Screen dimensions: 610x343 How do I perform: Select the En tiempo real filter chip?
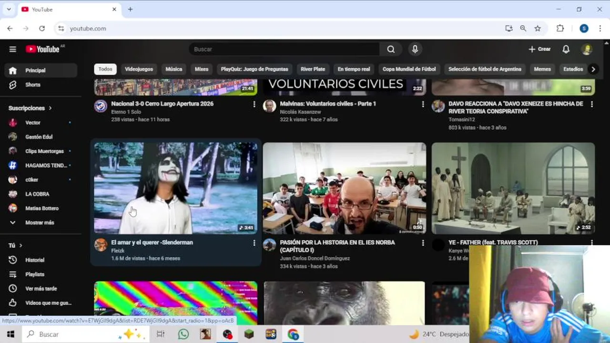click(354, 69)
